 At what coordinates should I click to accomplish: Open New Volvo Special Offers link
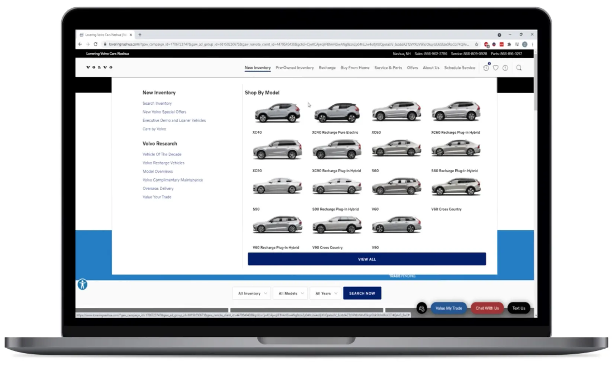click(164, 112)
